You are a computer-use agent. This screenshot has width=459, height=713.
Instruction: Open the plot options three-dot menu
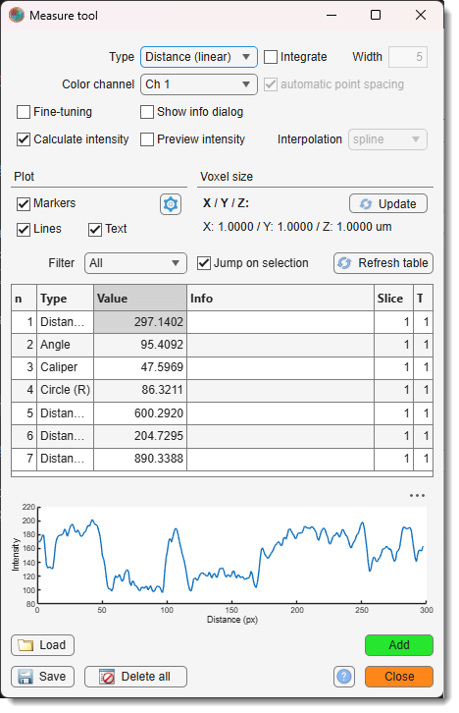tap(417, 495)
